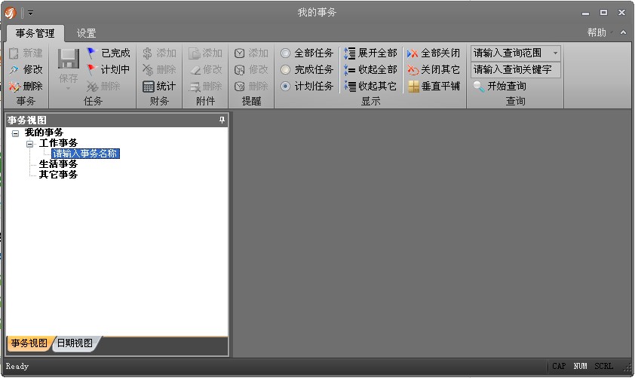Open the 请输入查询范围 dropdown
The height and width of the screenshot is (378, 635).
(x=555, y=53)
